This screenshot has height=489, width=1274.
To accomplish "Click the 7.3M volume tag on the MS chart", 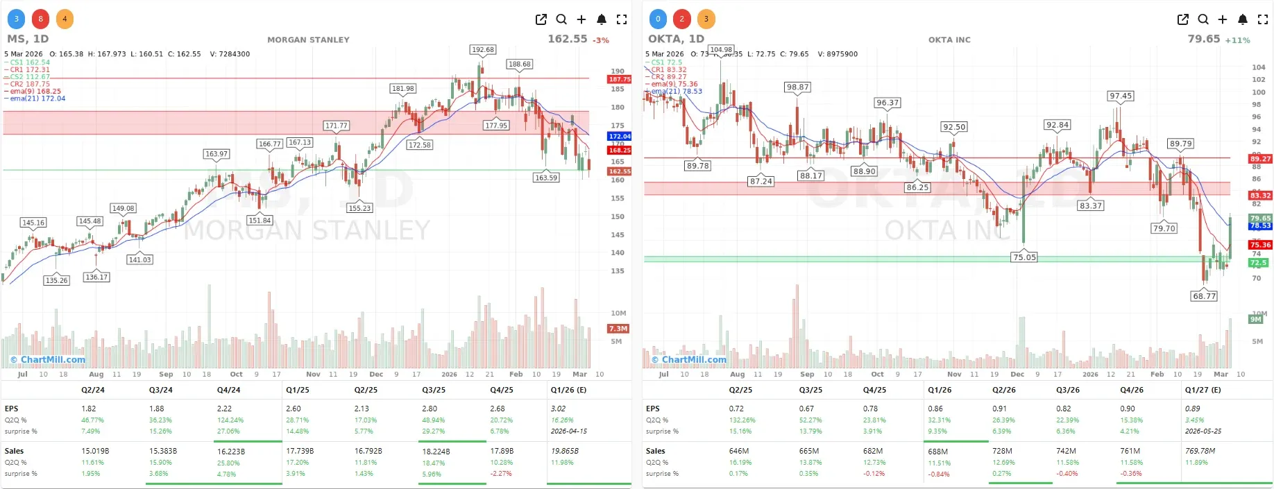I will [x=618, y=329].
